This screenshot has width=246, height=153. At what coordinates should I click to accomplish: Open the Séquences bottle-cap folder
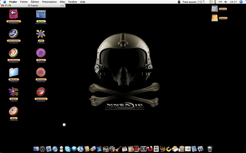pyautogui.click(x=41, y=92)
